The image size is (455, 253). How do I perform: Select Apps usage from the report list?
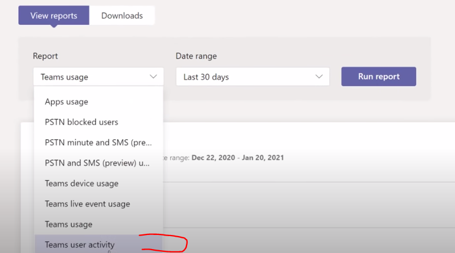click(98, 102)
